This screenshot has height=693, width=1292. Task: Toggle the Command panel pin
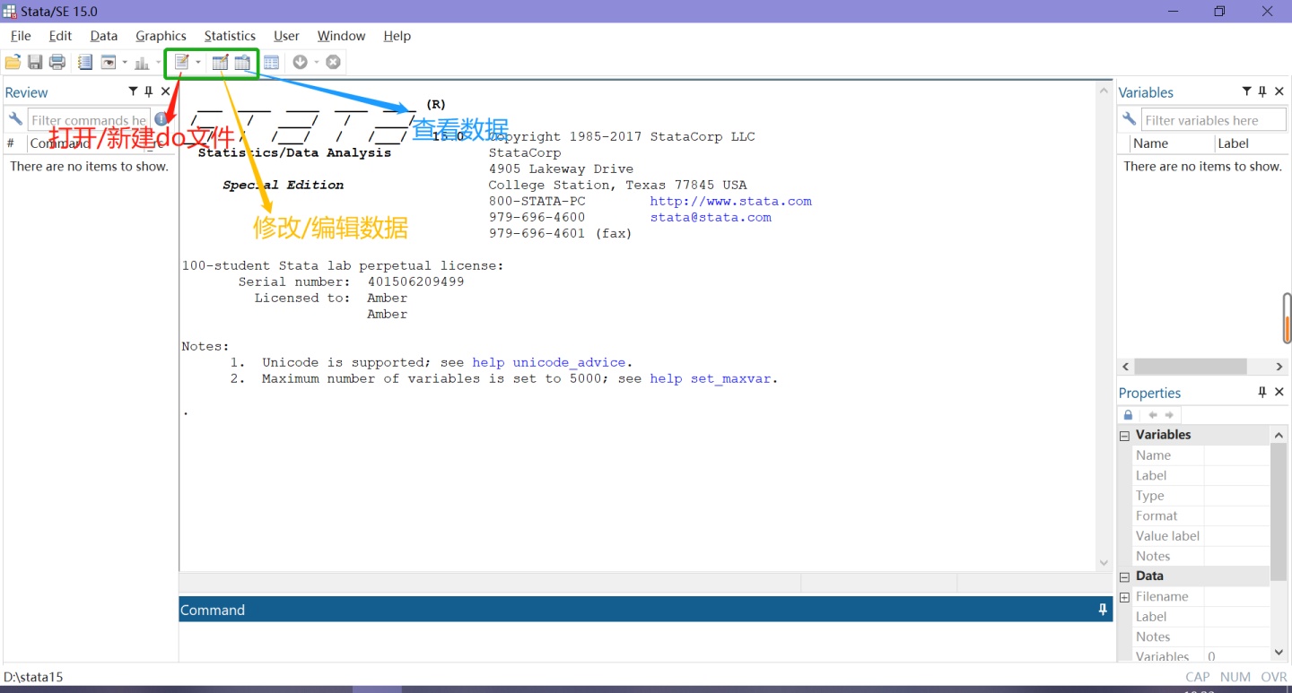1103,609
